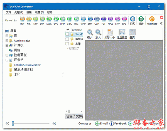Select 库 in folder tree
167x131 pixels.
[15, 36]
